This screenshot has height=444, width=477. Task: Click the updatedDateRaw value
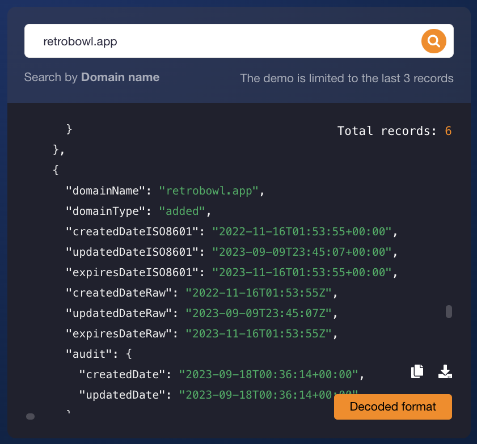coord(258,313)
